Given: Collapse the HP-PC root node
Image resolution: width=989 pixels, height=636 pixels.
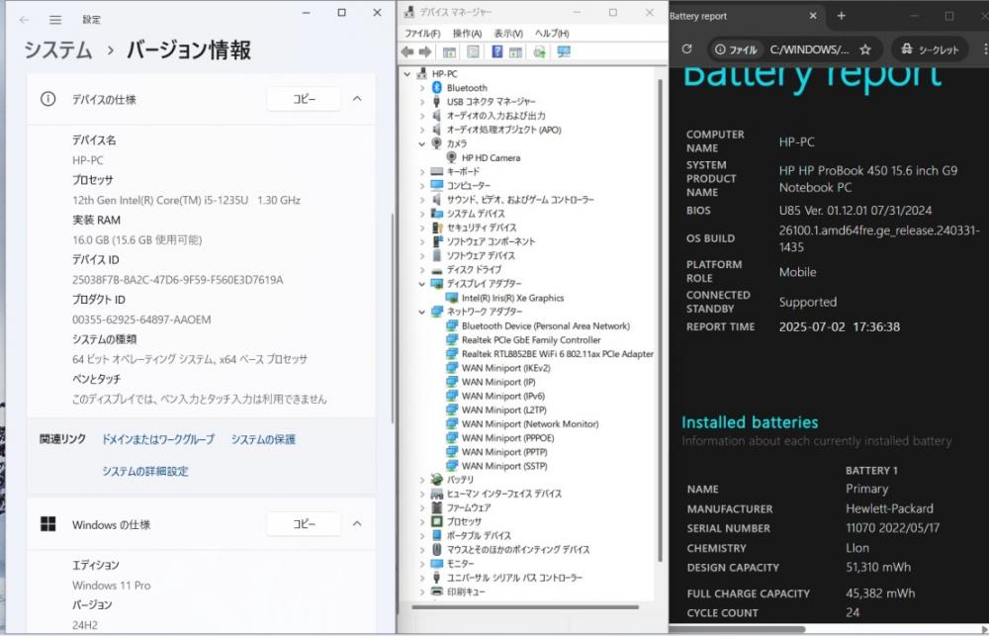Looking at the screenshot, I should tap(407, 74).
